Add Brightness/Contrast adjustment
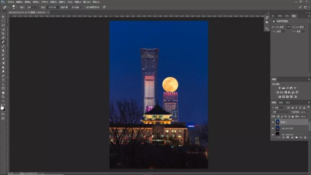This screenshot has height=175, width=311. [280, 88]
